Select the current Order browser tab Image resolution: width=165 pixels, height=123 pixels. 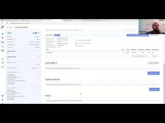tap(52, 20)
